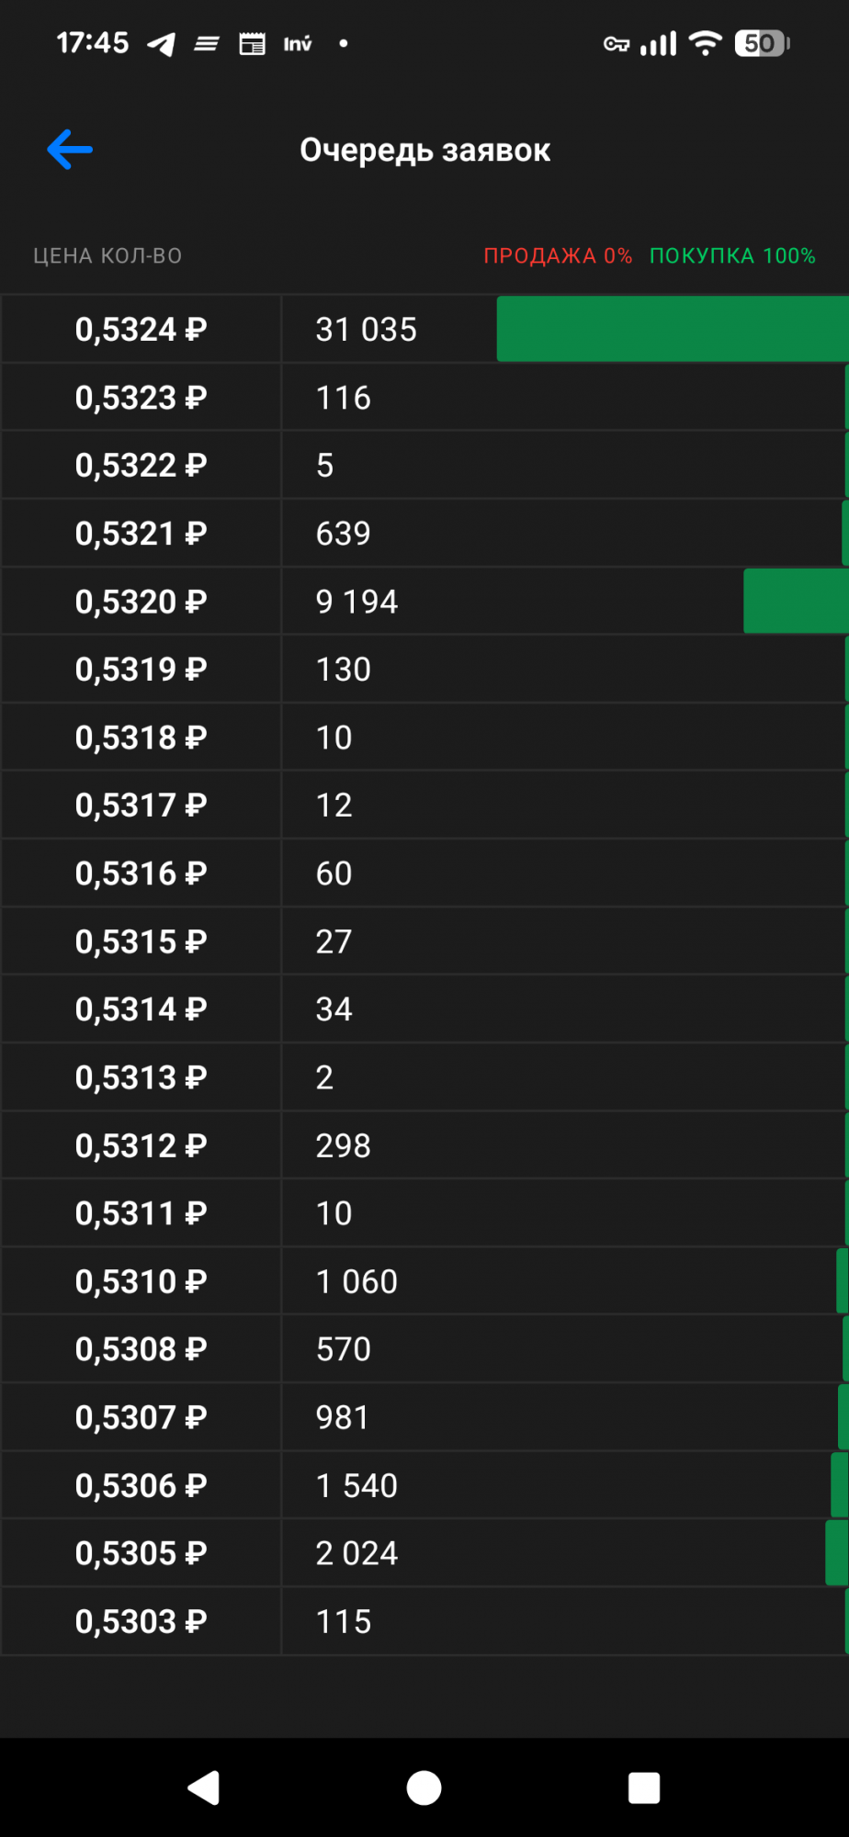Tap the battery indicator showing 50
Viewport: 849px width, 1837px height.
(x=761, y=43)
